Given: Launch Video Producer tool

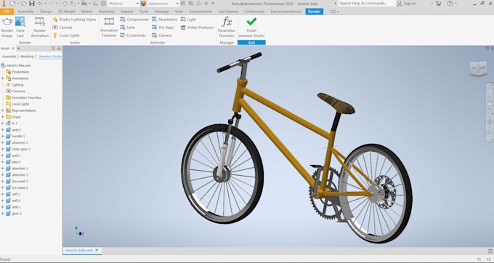Looking at the screenshot, I should [197, 28].
